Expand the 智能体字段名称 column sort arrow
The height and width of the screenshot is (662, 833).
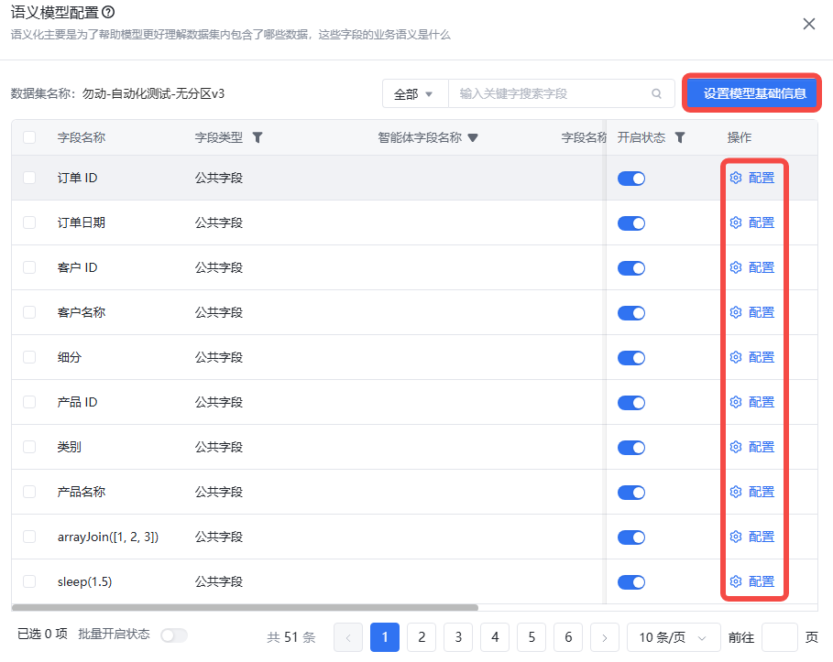click(473, 138)
